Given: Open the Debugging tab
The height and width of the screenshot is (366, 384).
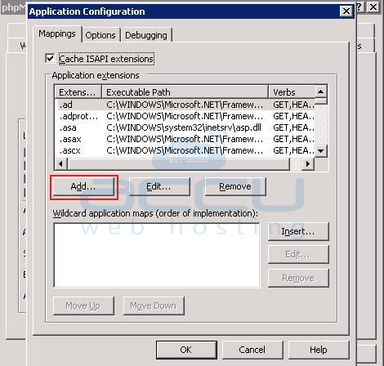Looking at the screenshot, I should point(146,35).
